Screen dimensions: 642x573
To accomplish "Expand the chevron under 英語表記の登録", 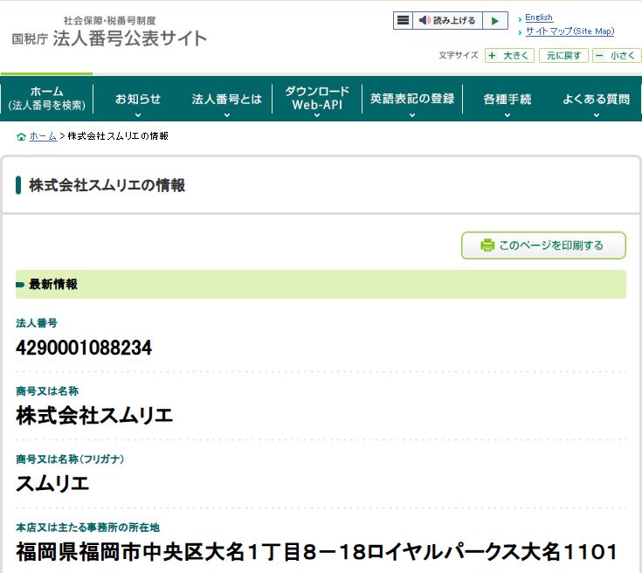I will 412,115.
